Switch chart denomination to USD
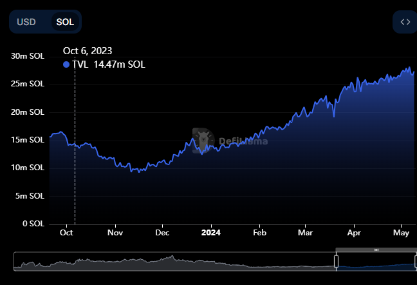 (26, 22)
